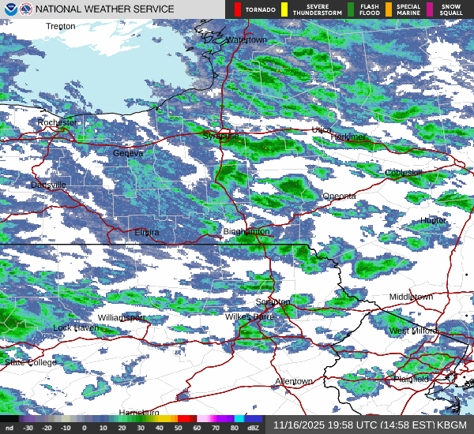Select the Watertown label near the top

246,39
